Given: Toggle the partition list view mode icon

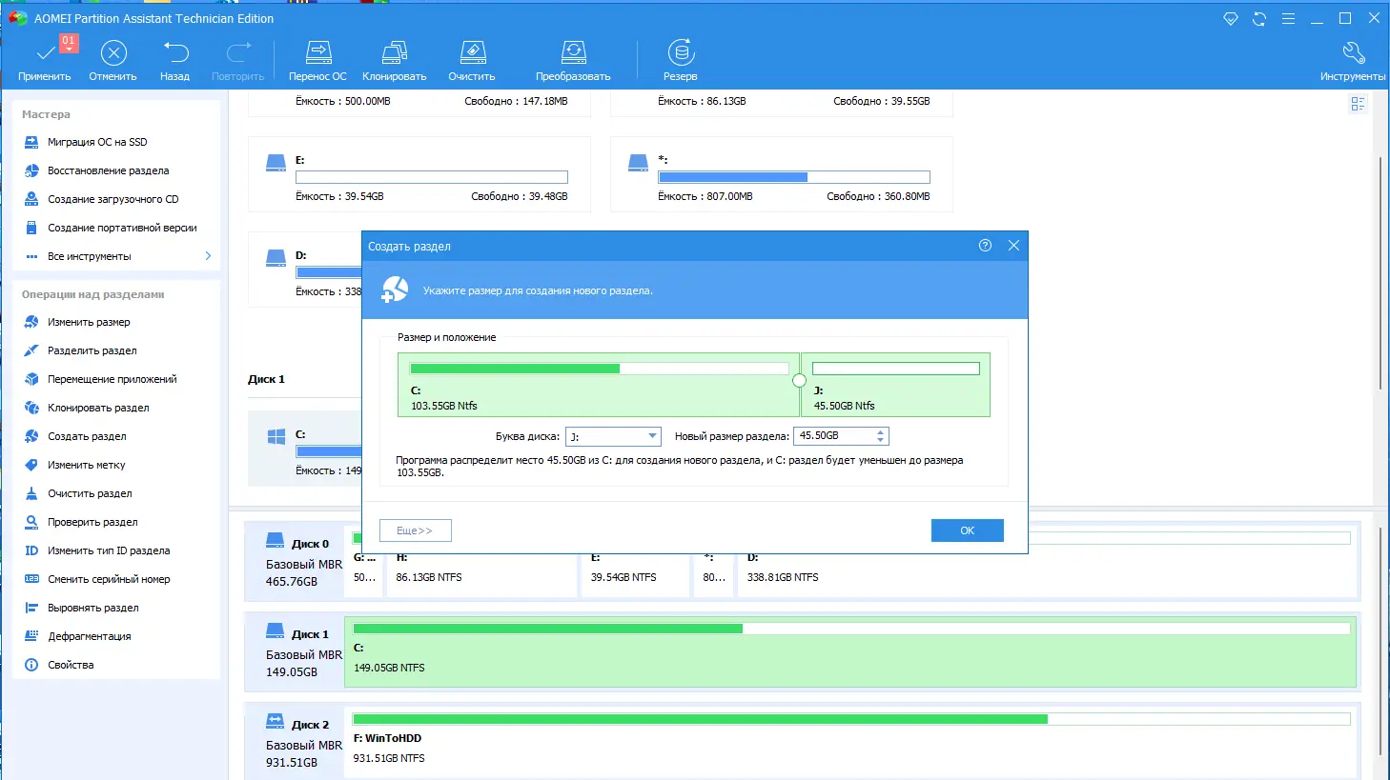Looking at the screenshot, I should [1358, 104].
